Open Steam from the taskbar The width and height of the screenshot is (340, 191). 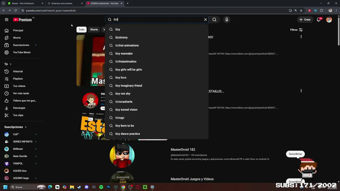79,187
